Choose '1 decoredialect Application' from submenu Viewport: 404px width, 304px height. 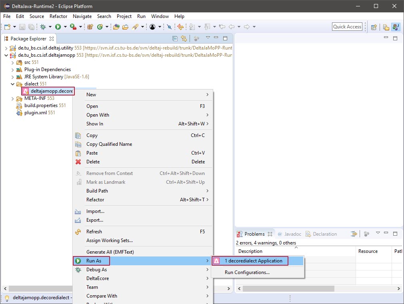pyautogui.click(x=253, y=261)
